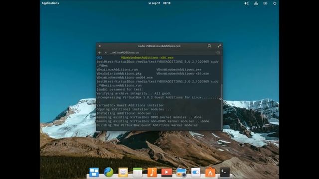
Task: Open the tab history button
Action: pyautogui.click(x=218, y=53)
